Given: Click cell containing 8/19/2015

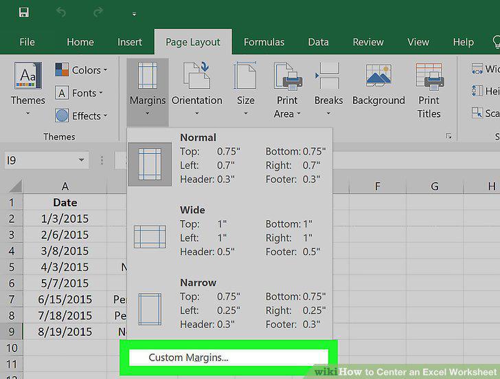Looking at the screenshot, I should coord(65,332).
